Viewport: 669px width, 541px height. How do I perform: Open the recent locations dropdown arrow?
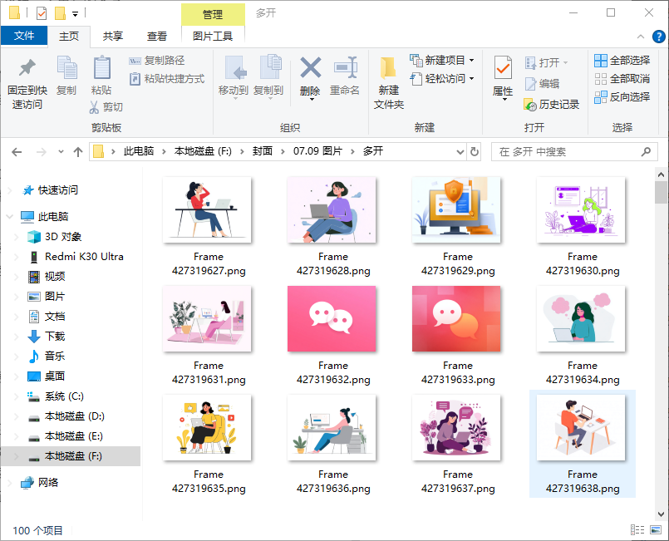[61, 152]
